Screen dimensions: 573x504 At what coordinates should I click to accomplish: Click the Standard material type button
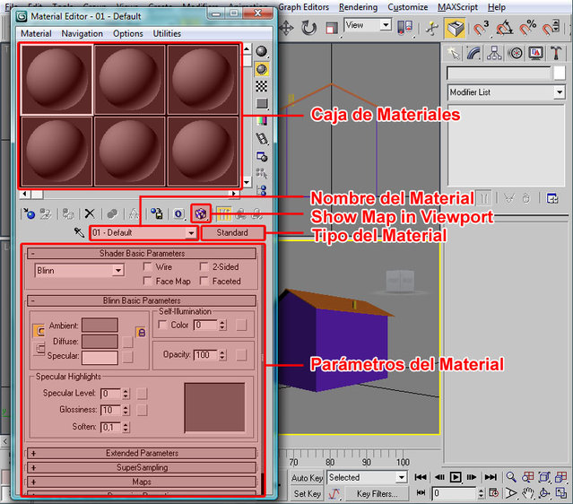click(x=233, y=233)
